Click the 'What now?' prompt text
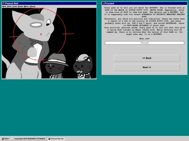Screen dimensions: 189x141 [145, 39]
